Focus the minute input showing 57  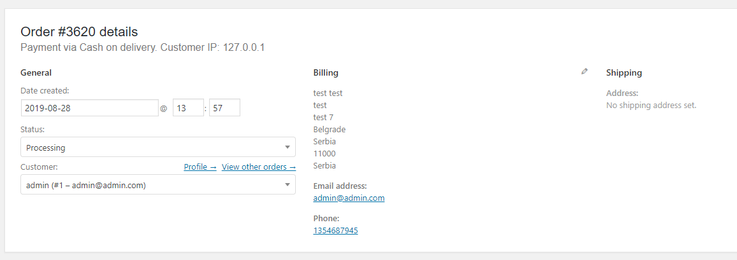224,108
